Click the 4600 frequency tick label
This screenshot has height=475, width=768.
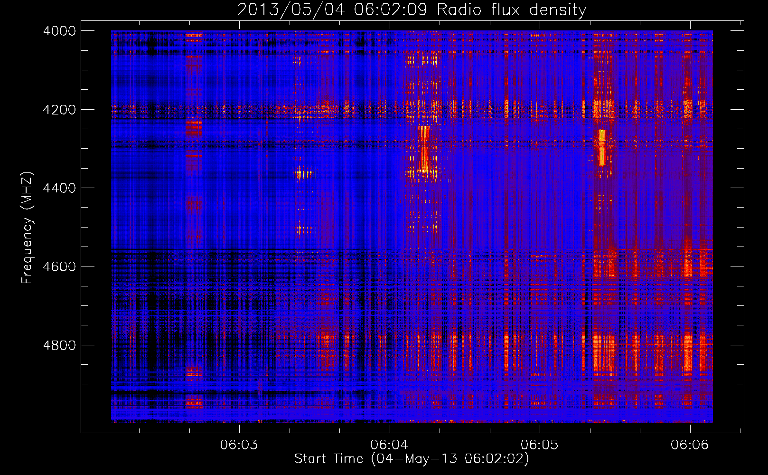pyautogui.click(x=59, y=266)
